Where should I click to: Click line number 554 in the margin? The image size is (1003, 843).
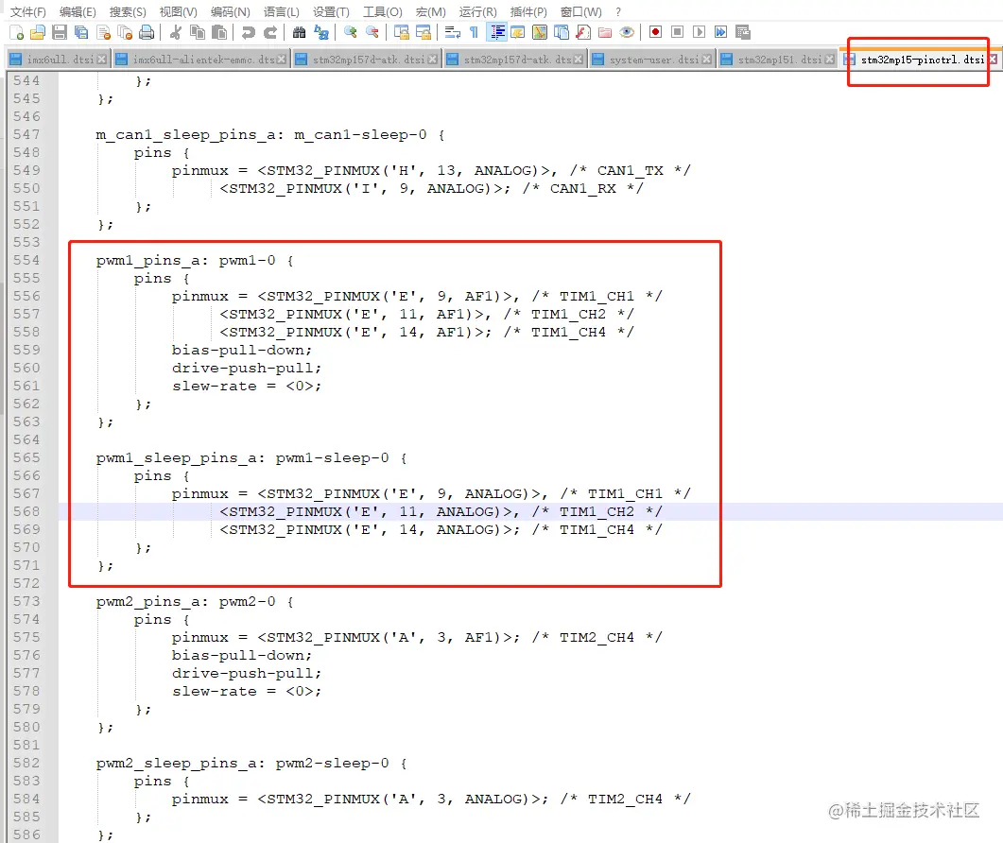click(x=26, y=260)
